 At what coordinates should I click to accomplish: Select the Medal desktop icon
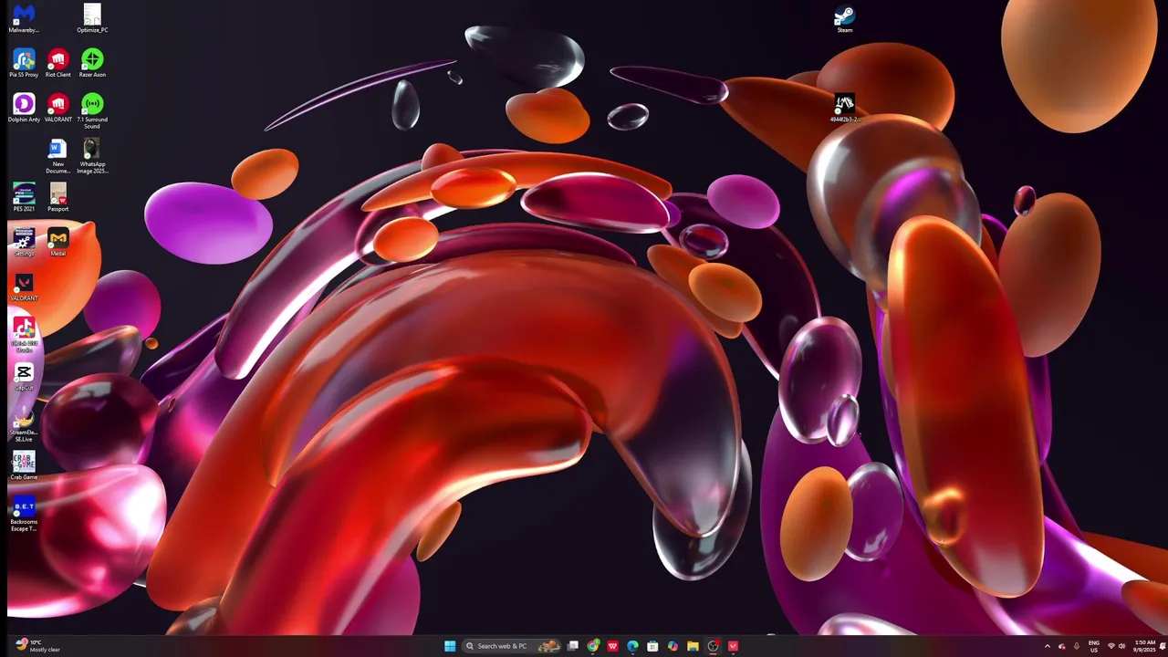[x=58, y=242]
